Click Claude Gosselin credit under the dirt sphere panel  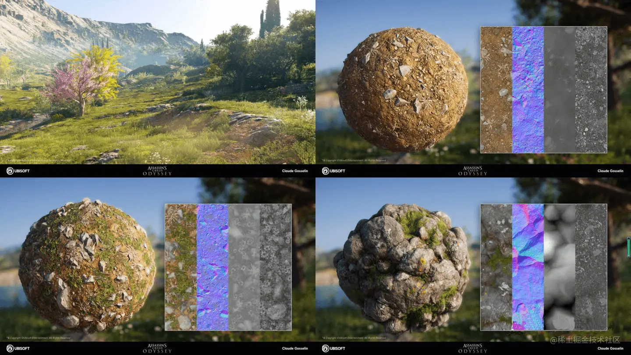coord(610,171)
